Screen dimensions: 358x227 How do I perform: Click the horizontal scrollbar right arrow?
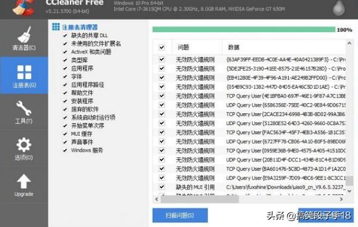click(x=341, y=199)
